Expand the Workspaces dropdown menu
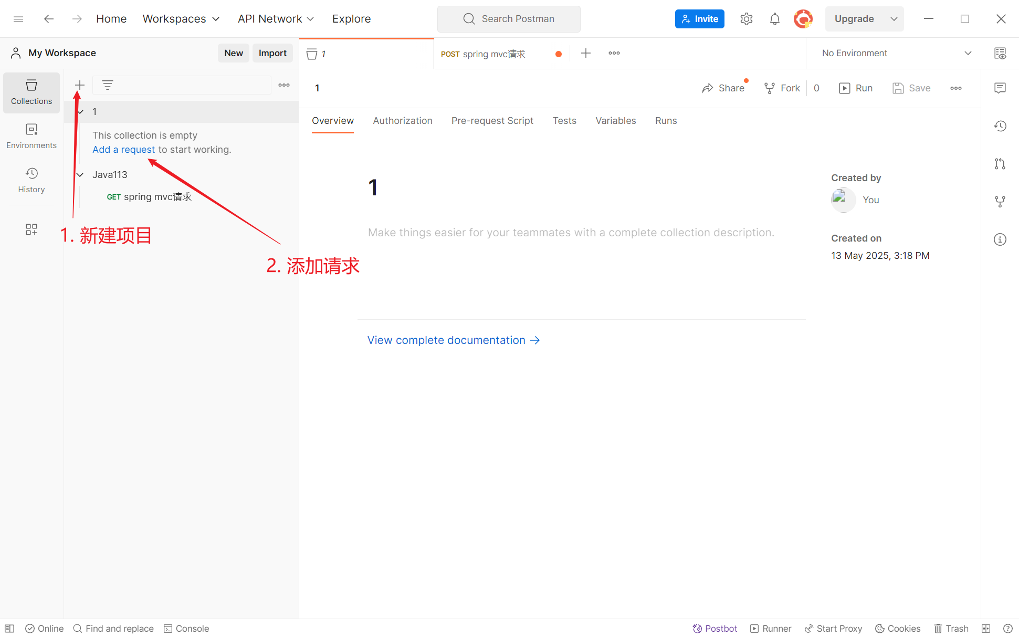Viewport: 1019px width, 638px height. tap(181, 19)
